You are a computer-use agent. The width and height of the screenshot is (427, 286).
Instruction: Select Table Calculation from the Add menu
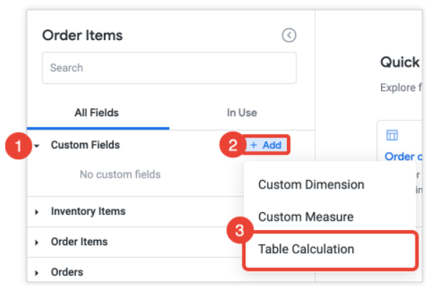click(330, 249)
